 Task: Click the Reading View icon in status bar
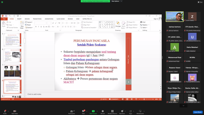132,99
